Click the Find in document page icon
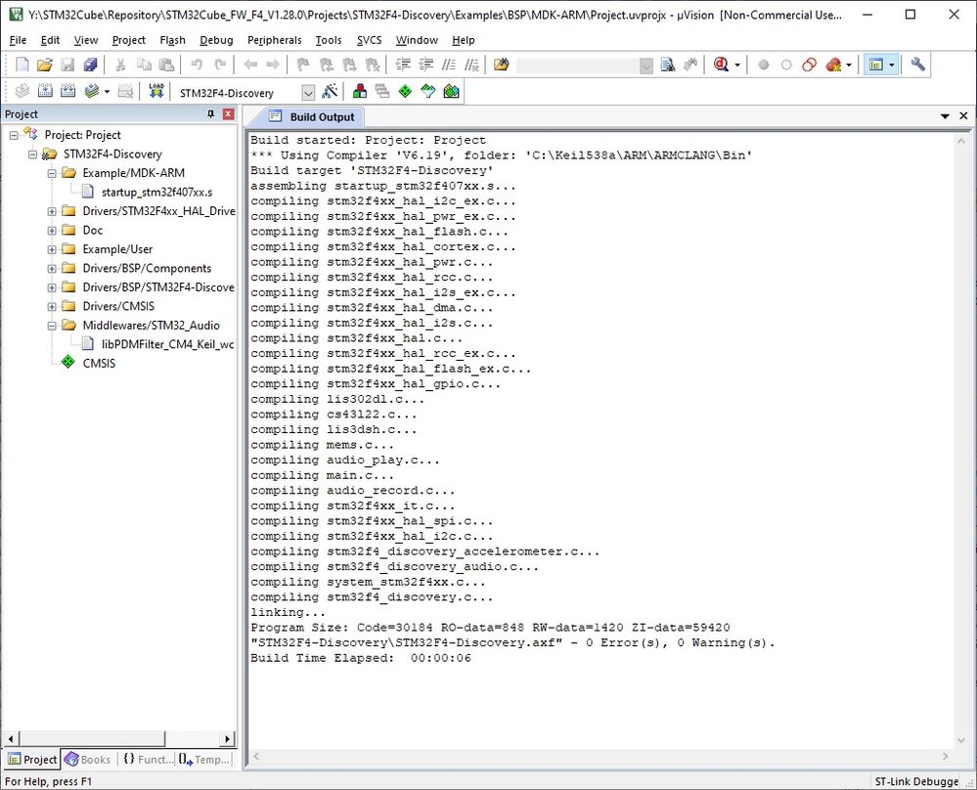The height and width of the screenshot is (790, 977). coord(667,65)
